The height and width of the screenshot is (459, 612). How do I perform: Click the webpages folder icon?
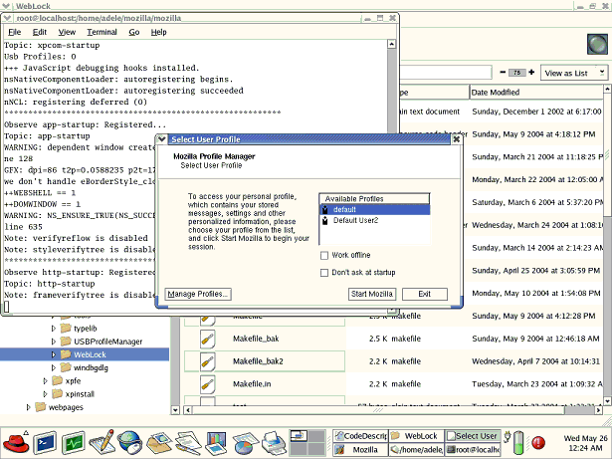pyautogui.click(x=40, y=407)
